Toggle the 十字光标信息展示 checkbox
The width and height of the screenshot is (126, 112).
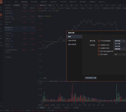click(99, 41)
